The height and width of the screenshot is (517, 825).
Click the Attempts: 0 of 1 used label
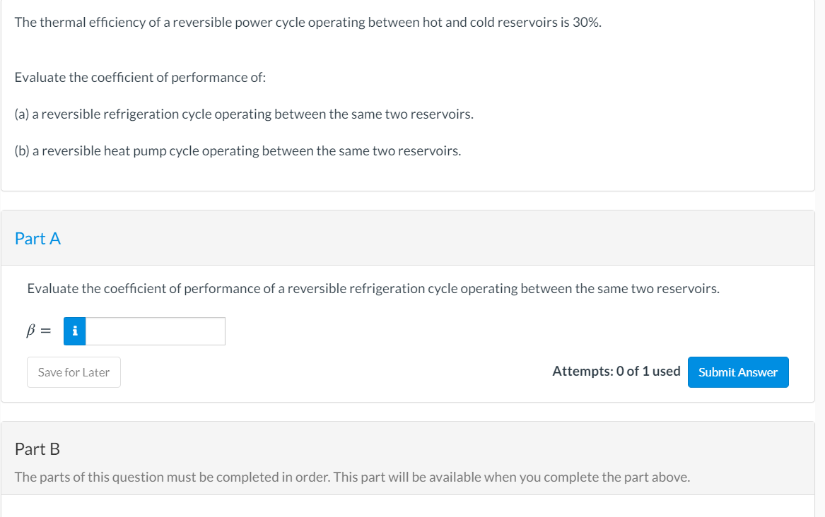tap(616, 372)
